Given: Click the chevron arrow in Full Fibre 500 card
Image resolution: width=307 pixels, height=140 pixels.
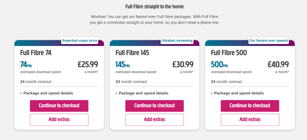Looking at the screenshot, I should pyautogui.click(x=212, y=93).
